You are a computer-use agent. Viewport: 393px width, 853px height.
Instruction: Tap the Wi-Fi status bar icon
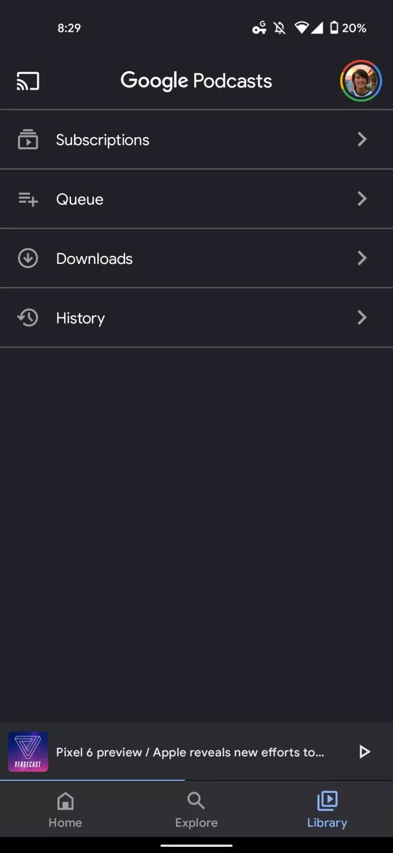tap(302, 27)
